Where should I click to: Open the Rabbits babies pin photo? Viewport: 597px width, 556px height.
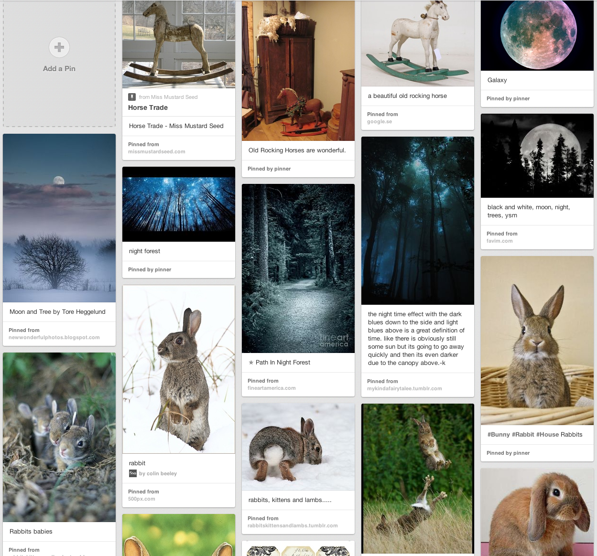(59, 437)
